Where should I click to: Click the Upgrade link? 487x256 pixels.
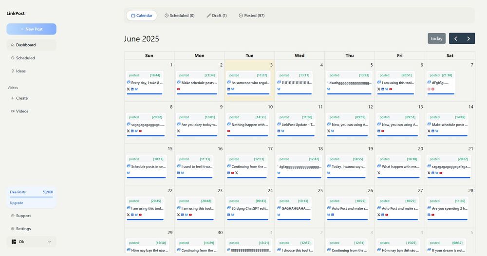pos(17,203)
